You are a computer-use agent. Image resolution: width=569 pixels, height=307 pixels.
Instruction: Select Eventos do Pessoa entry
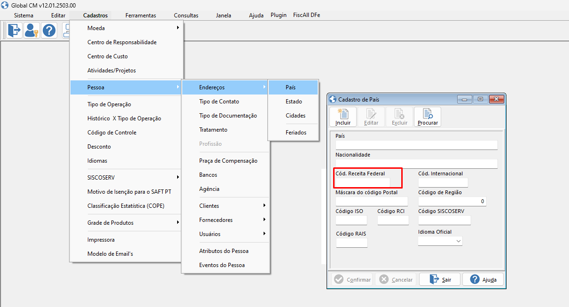coord(226,265)
